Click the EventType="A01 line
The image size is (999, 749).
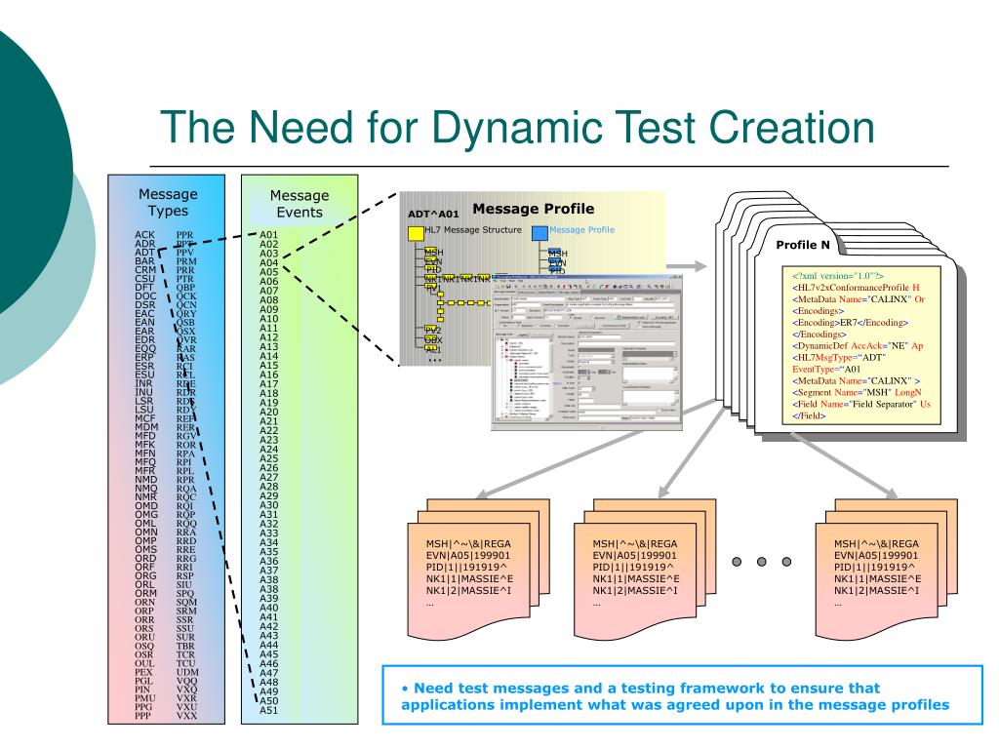coord(826,370)
